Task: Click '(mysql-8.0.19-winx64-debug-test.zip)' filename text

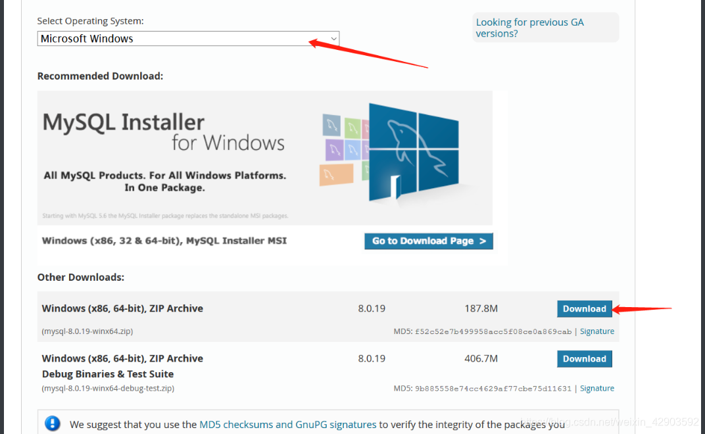Action: 108,389
